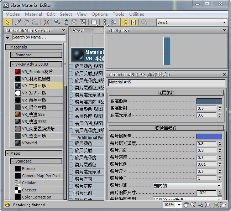Click Material ID Channel icon
Viewport: 231px width, 211px height.
click(x=94, y=22)
